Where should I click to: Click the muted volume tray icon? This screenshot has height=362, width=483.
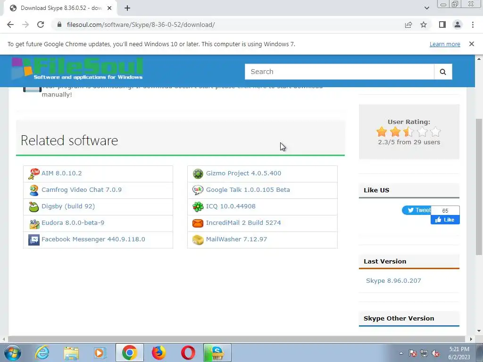pyautogui.click(x=435, y=353)
